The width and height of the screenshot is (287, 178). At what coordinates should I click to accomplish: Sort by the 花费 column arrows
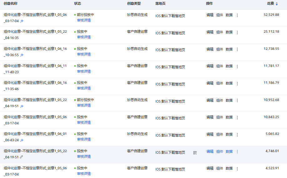pos(277,4)
